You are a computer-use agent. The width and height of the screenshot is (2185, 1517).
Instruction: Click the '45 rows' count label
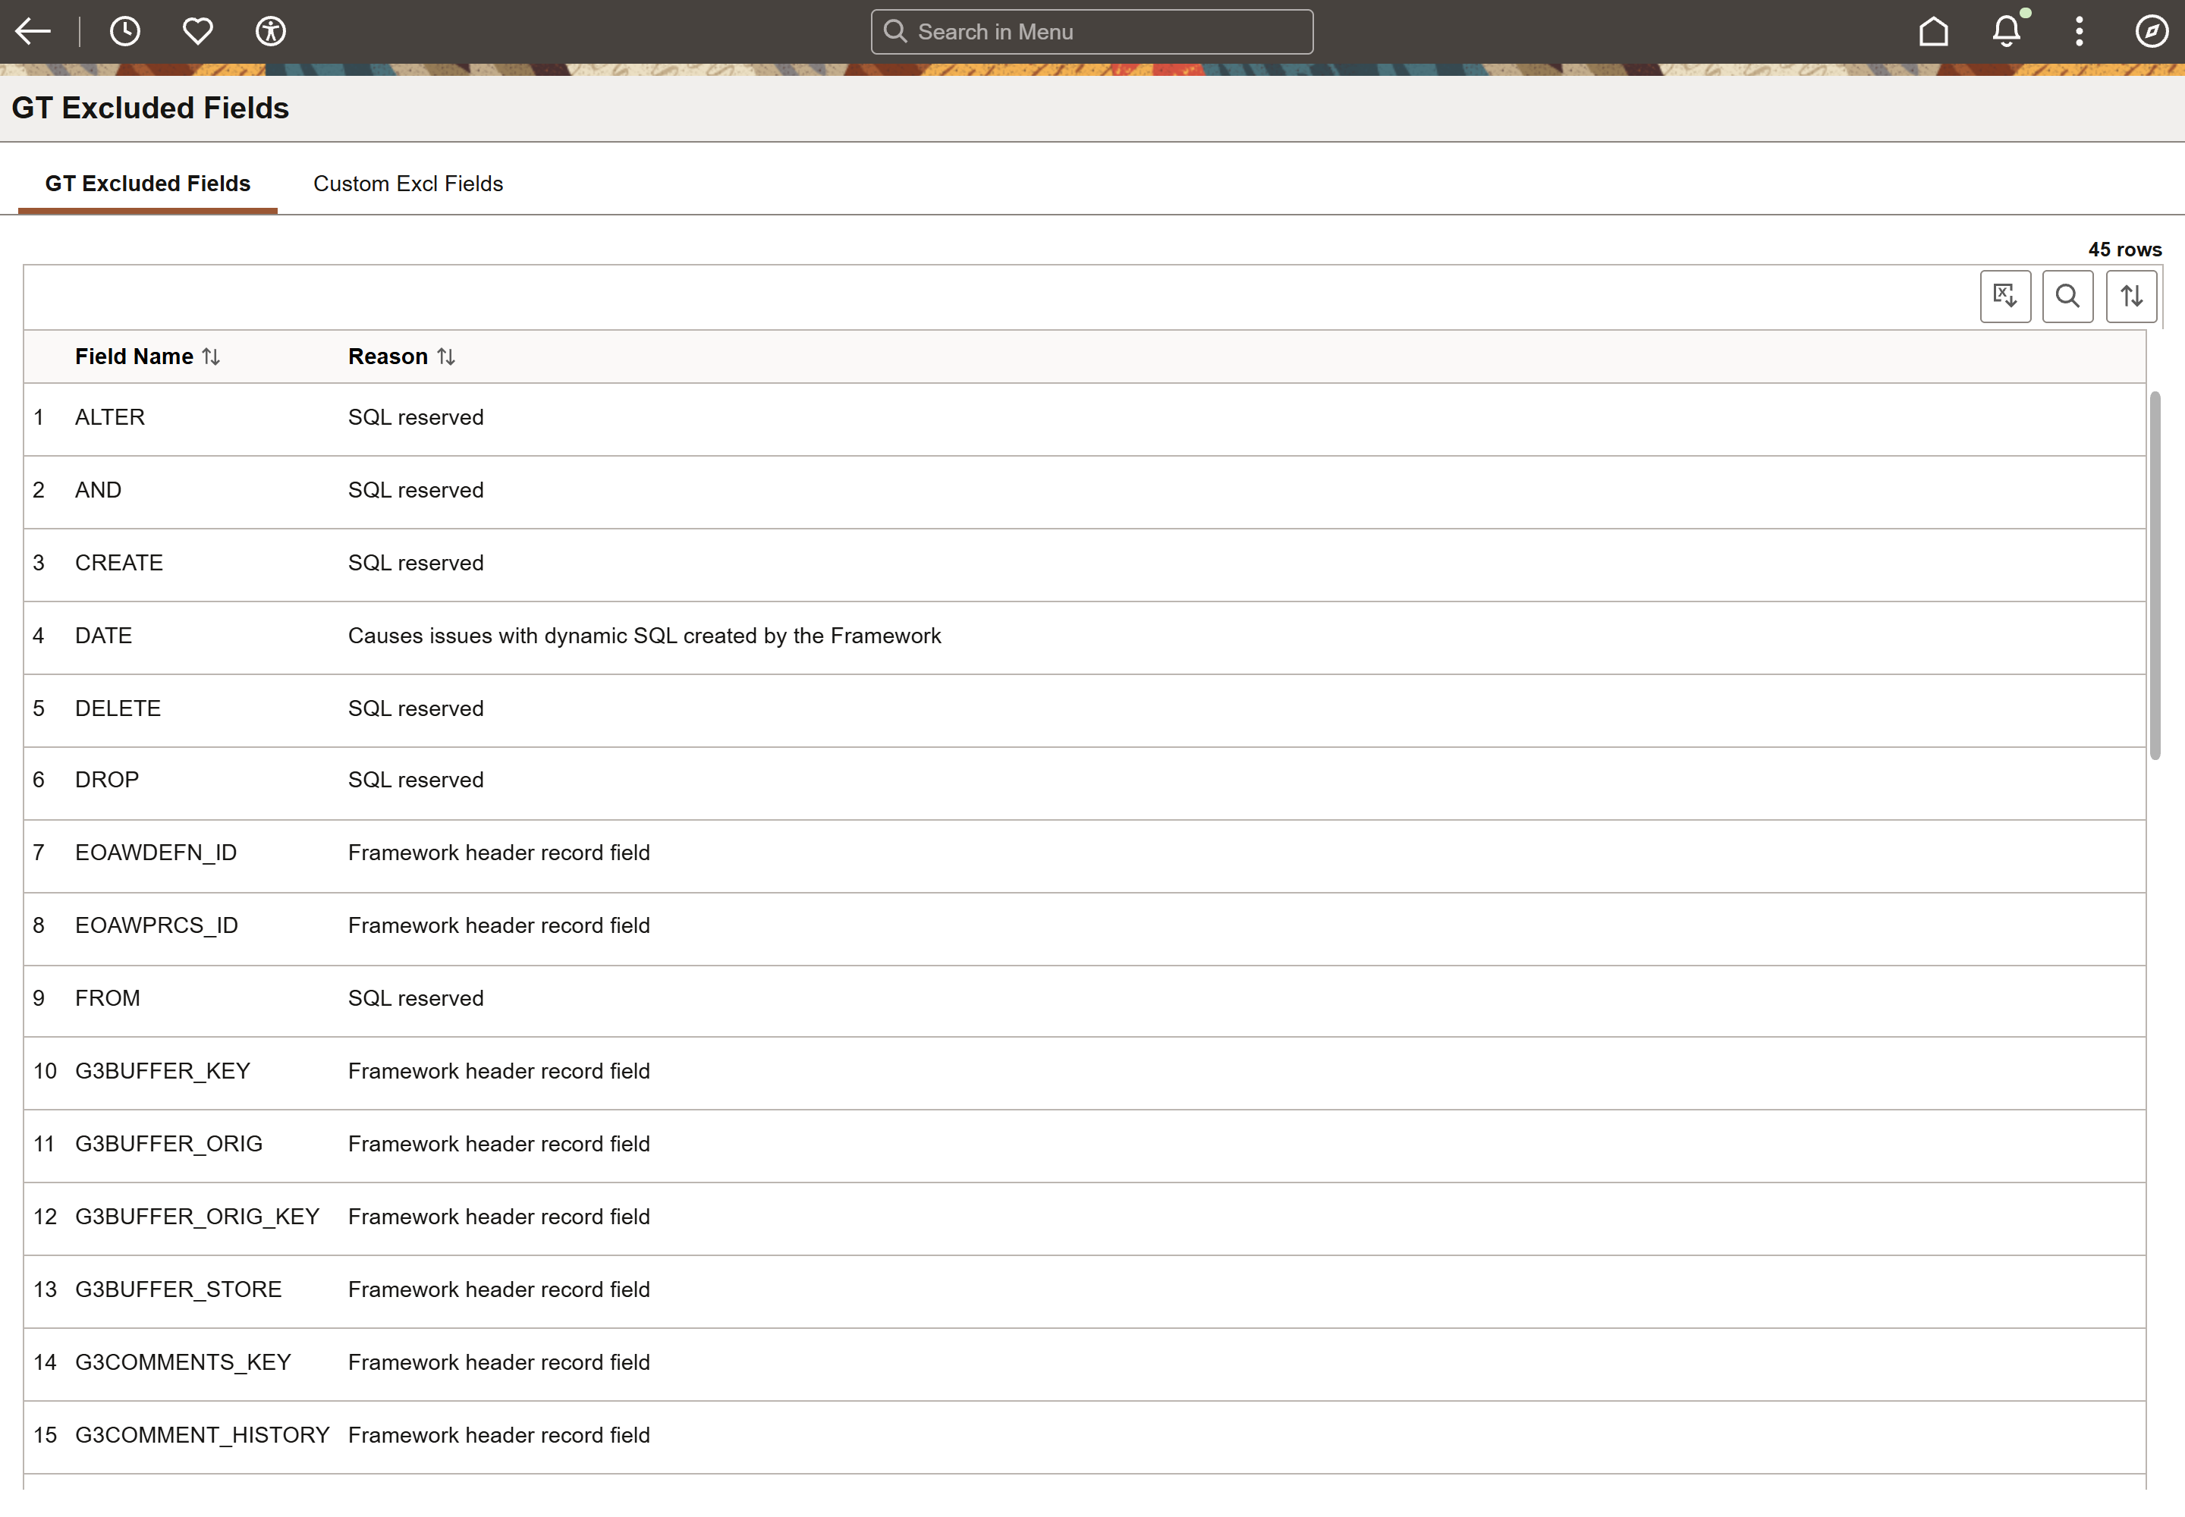point(2125,249)
